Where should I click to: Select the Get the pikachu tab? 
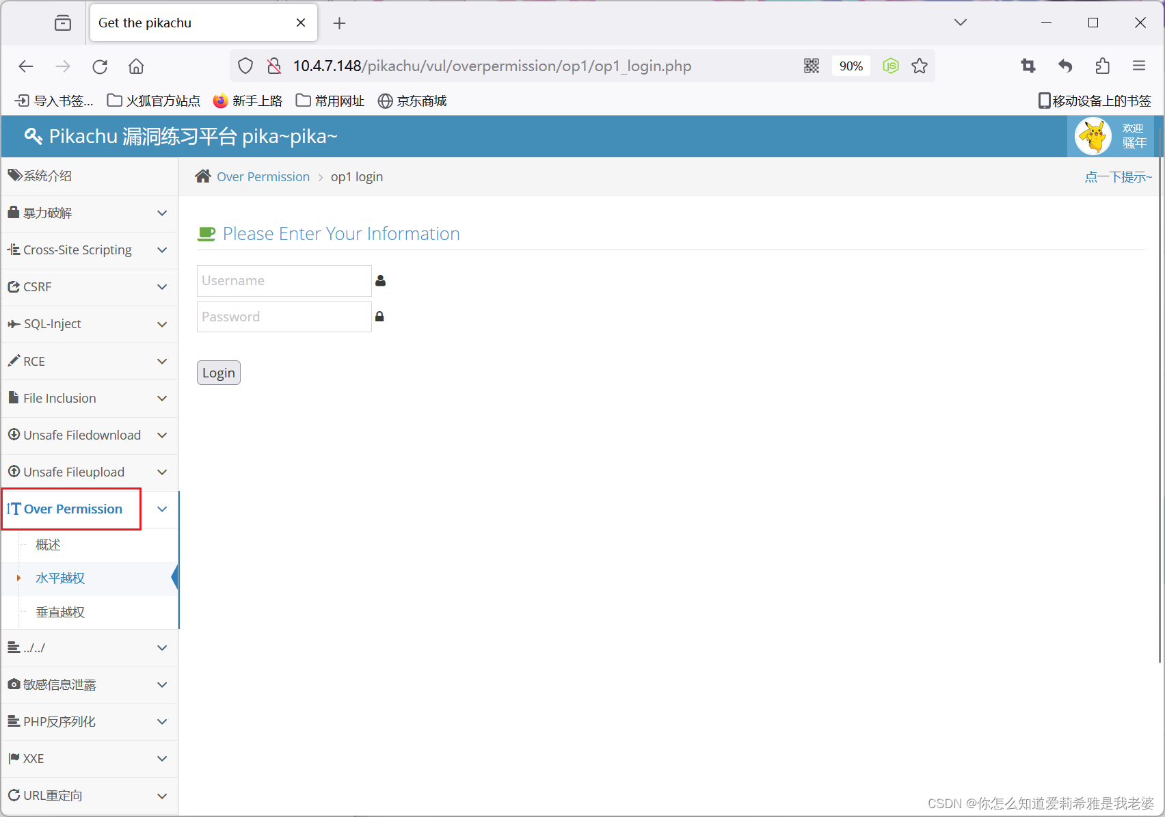203,23
